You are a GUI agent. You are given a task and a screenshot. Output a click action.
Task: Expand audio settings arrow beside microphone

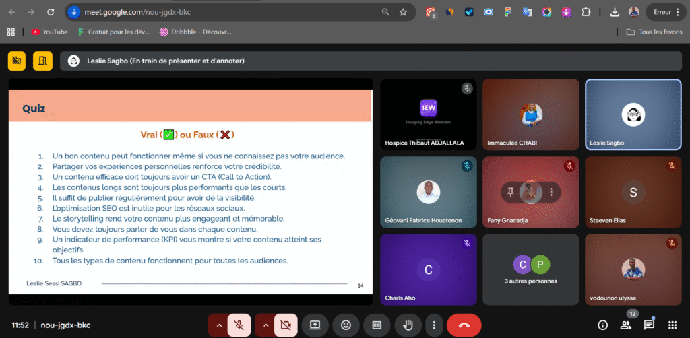218,325
